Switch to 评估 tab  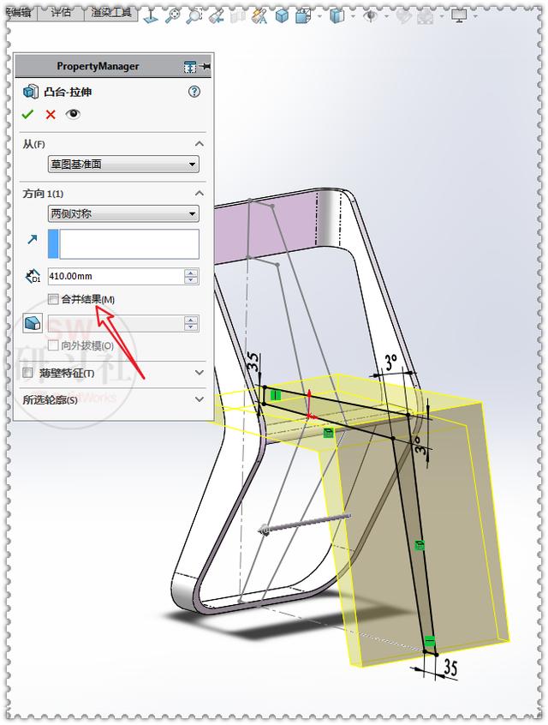pyautogui.click(x=61, y=13)
